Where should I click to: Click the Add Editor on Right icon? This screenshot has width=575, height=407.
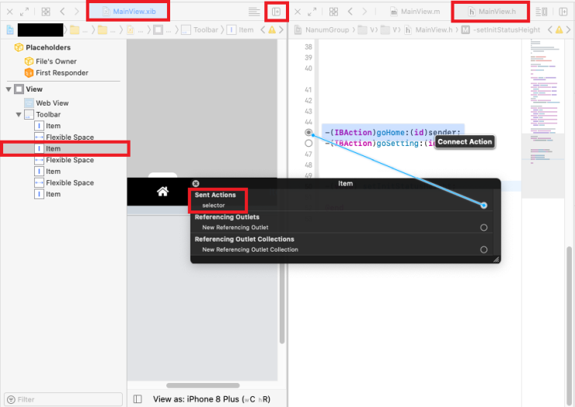click(x=276, y=12)
